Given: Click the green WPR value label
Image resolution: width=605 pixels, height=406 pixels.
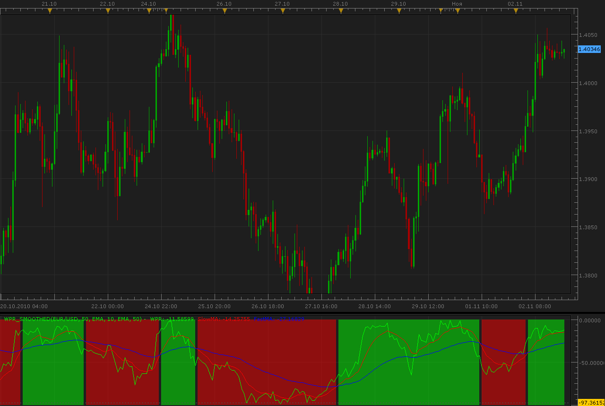Looking at the screenshot, I should (x=172, y=319).
